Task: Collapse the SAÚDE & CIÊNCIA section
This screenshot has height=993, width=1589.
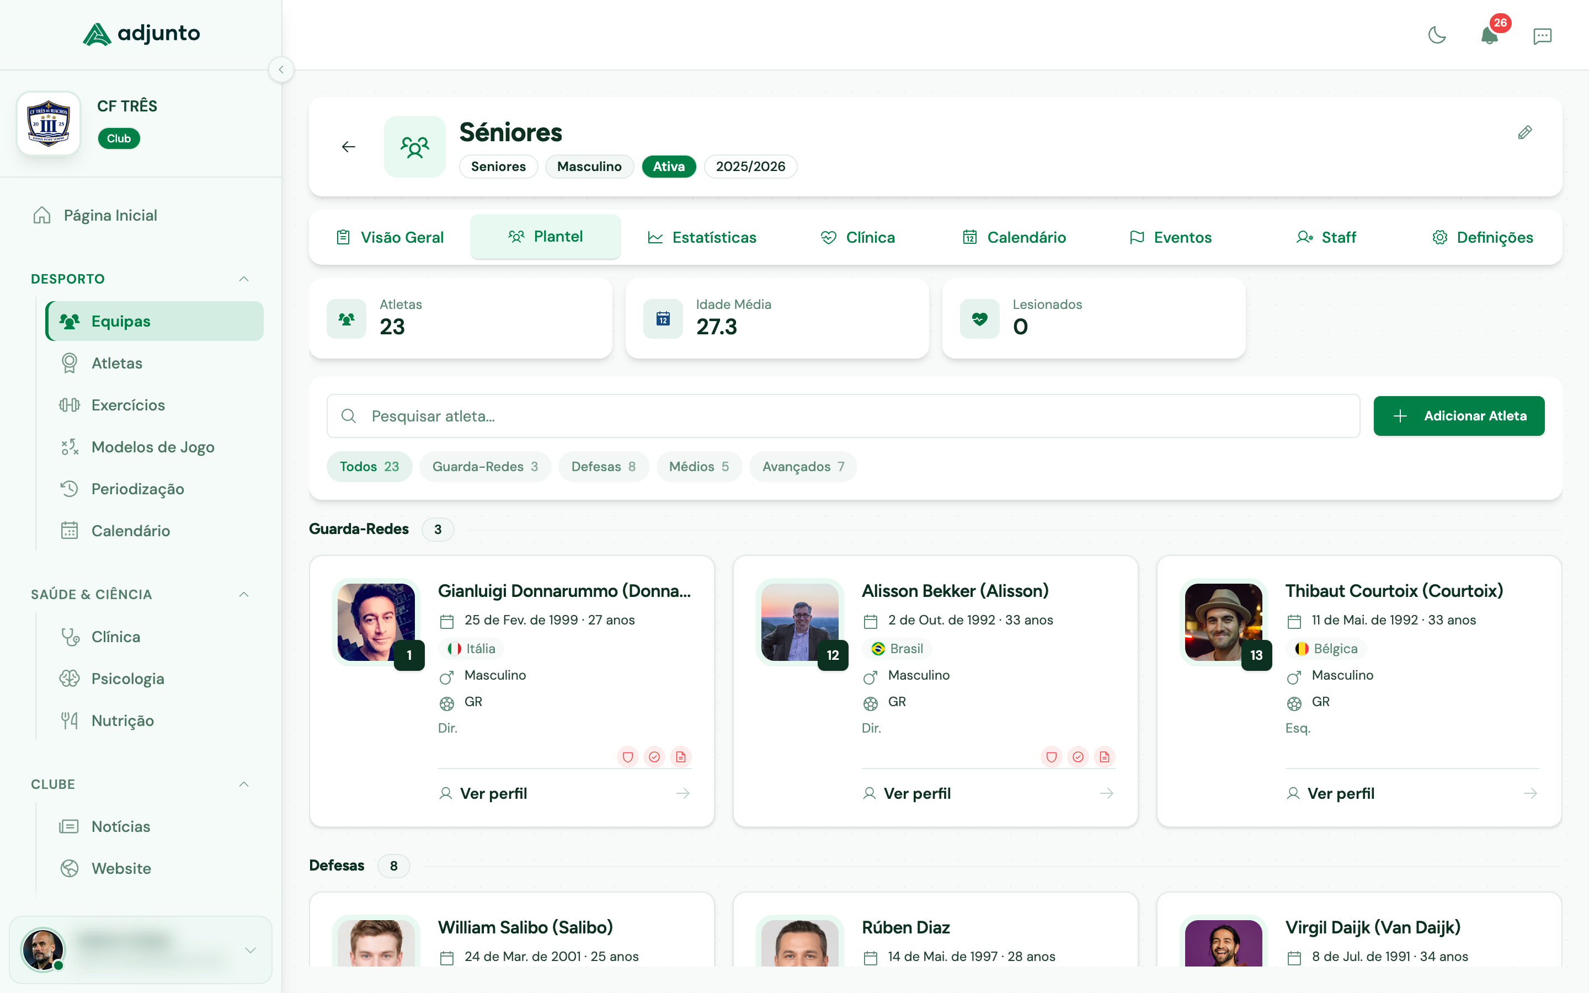Action: pyautogui.click(x=244, y=594)
